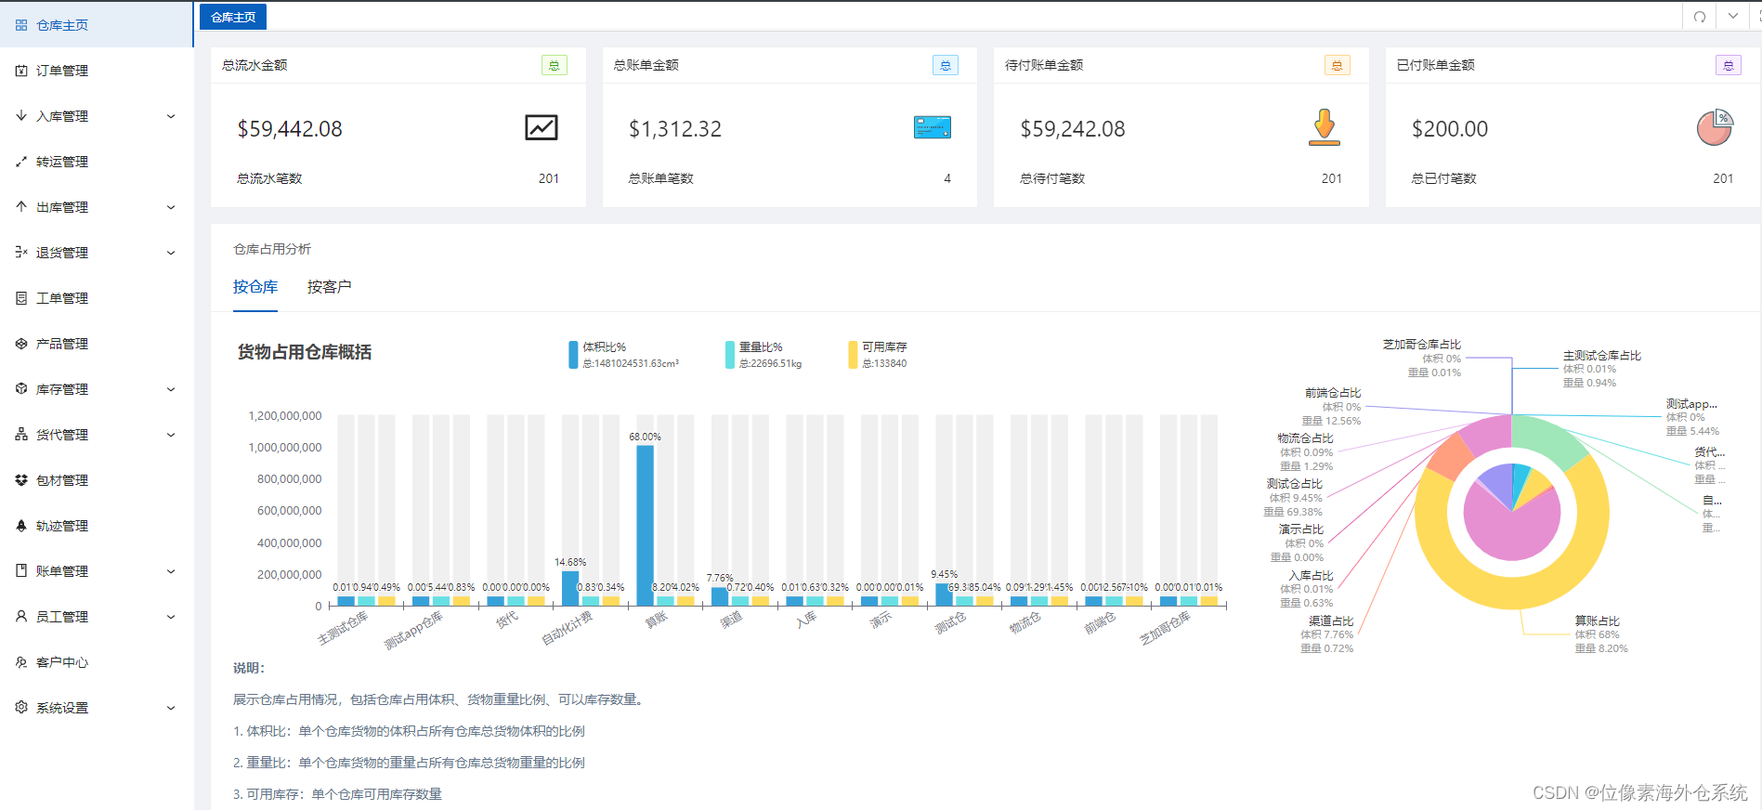Click the 工单管理 document icon
Screen dimensions: 1762x810
click(20, 298)
